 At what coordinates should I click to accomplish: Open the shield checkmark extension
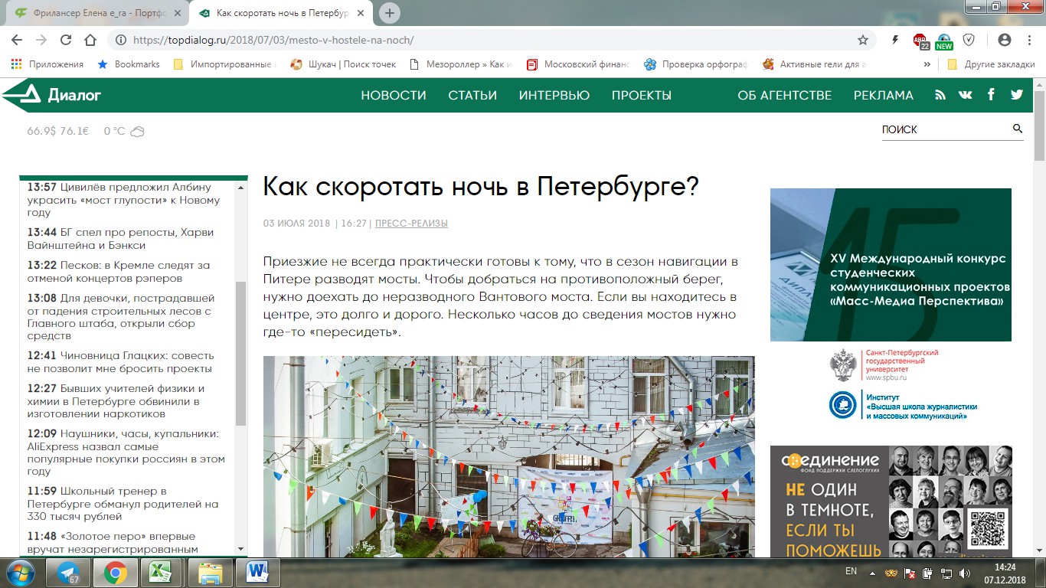point(969,40)
